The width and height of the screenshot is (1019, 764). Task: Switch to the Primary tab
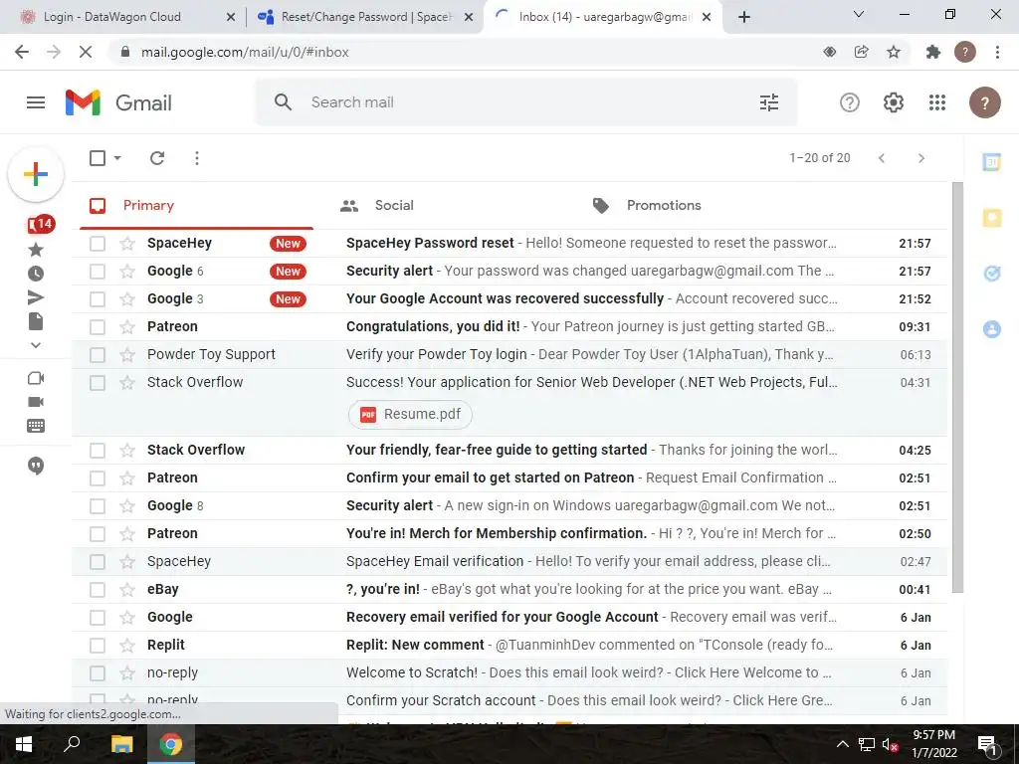pos(196,205)
